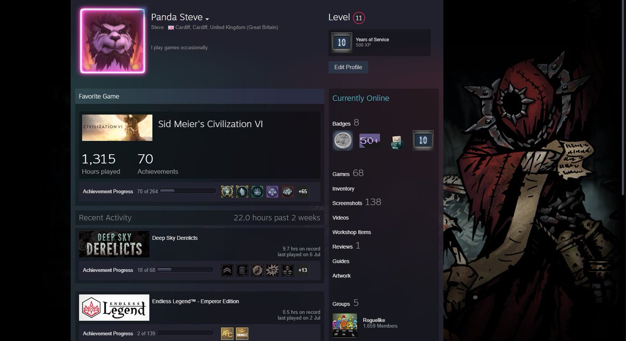Open the 10 Years of Service badge icon
Screen dimensions: 626x341
click(341, 42)
